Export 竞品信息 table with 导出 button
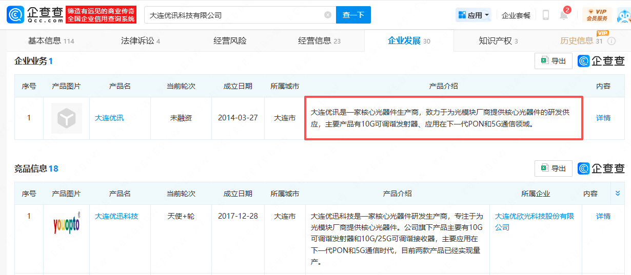 pyautogui.click(x=554, y=168)
